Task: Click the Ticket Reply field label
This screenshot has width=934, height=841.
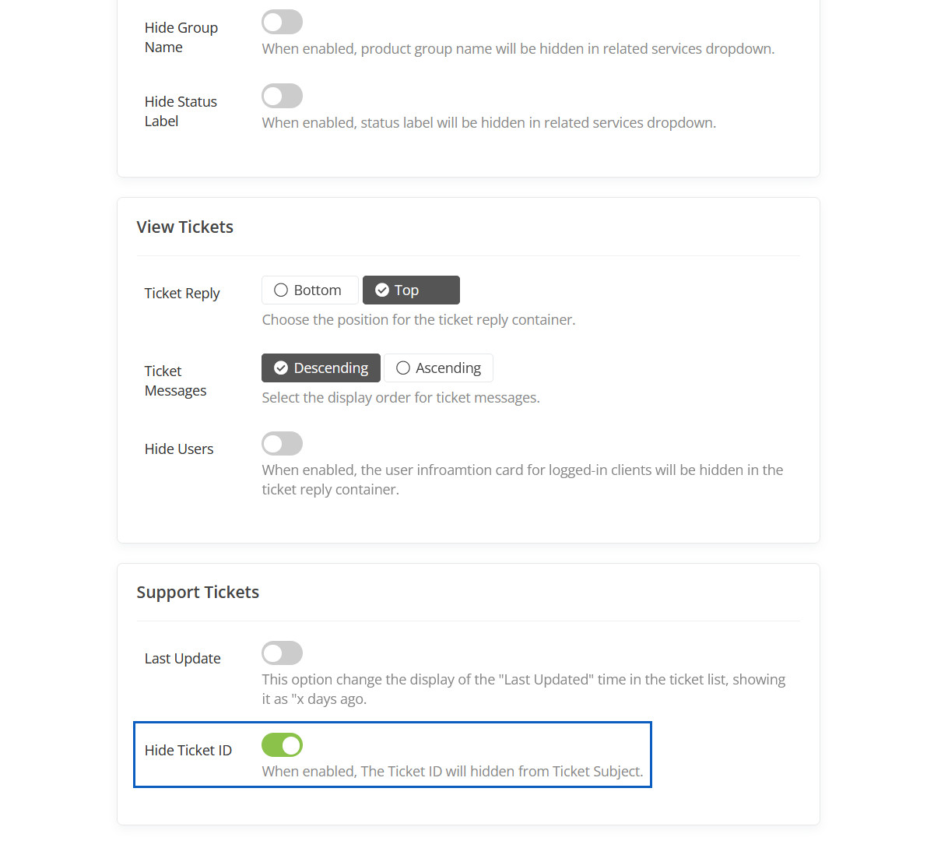Action: pos(182,293)
